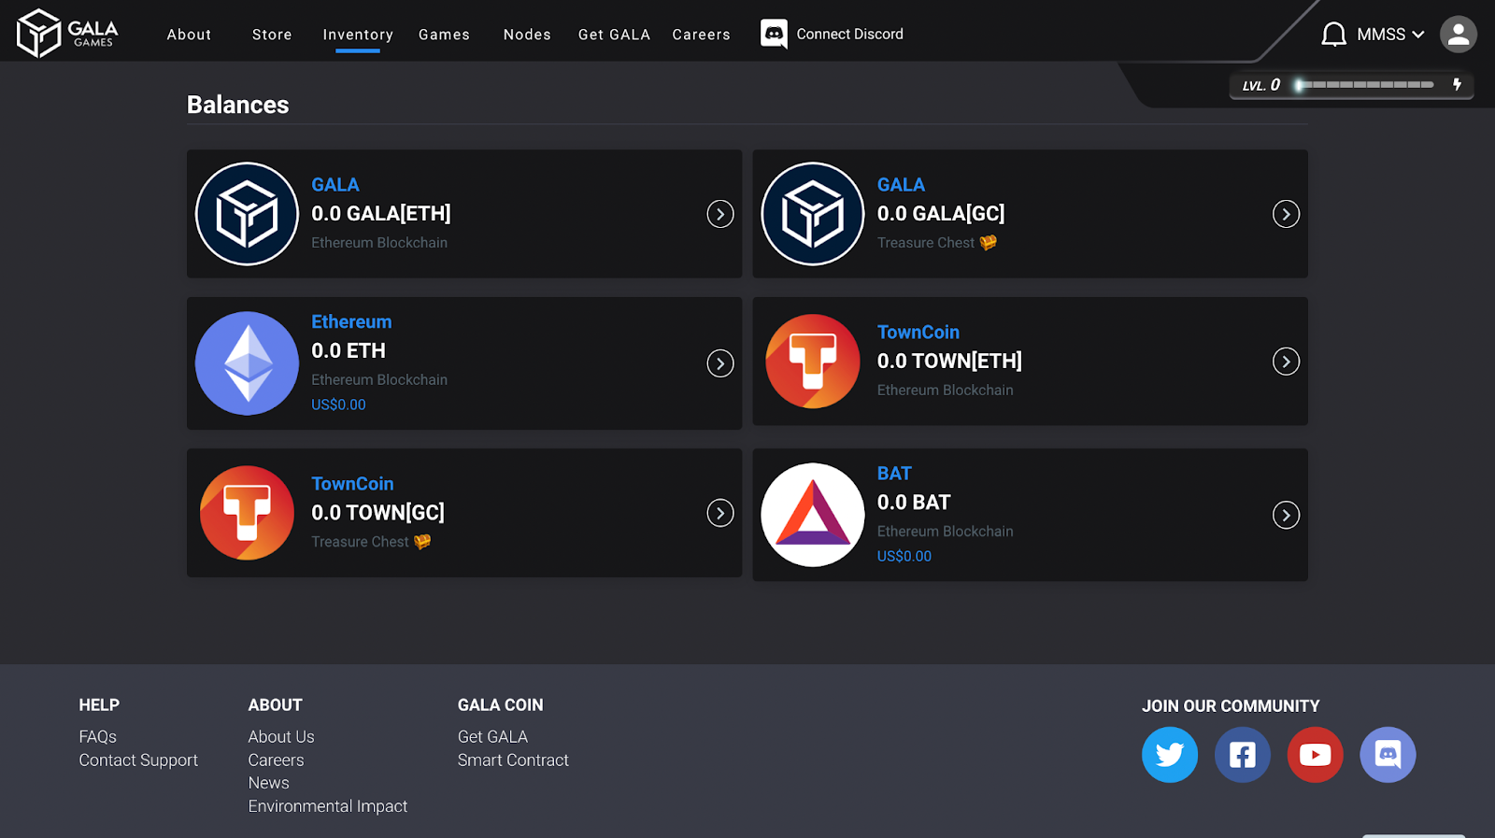Click Connect Discord button
The image size is (1495, 838).
833,35
